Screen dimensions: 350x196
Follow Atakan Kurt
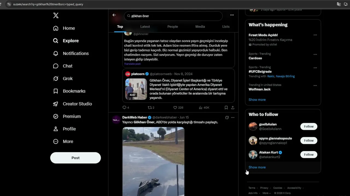pos(309,155)
